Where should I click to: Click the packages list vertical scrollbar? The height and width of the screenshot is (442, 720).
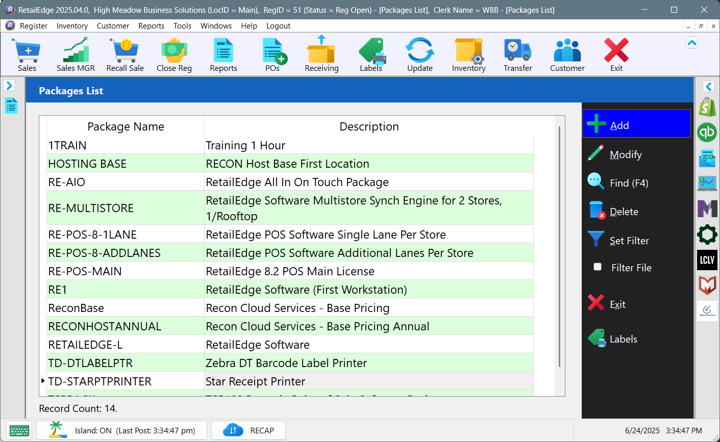pos(560,246)
